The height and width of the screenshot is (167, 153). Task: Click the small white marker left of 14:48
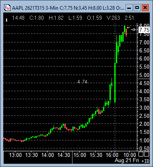tap(6, 20)
